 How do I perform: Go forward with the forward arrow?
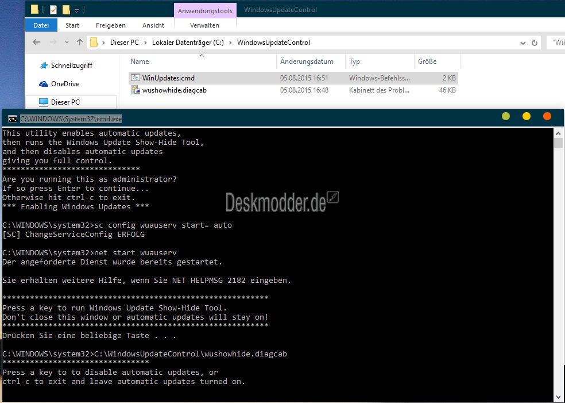click(53, 42)
